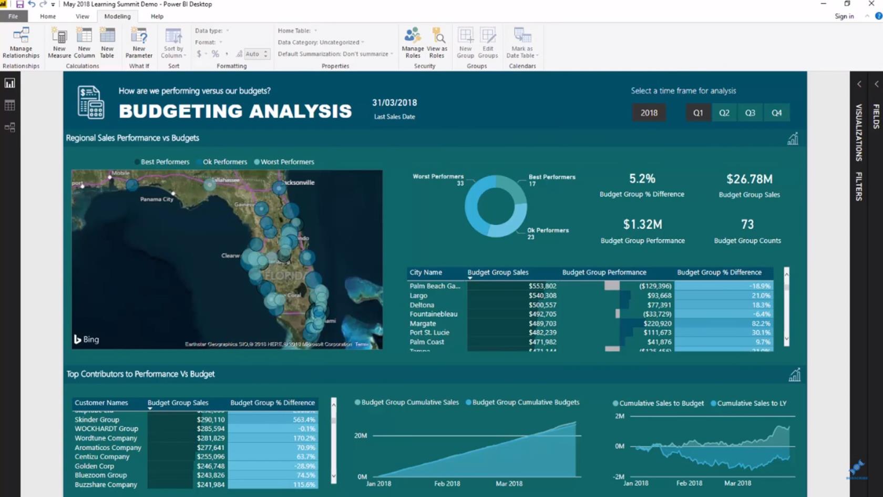Open the FILTERS pane tab
This screenshot has height=497, width=883.
(x=859, y=186)
